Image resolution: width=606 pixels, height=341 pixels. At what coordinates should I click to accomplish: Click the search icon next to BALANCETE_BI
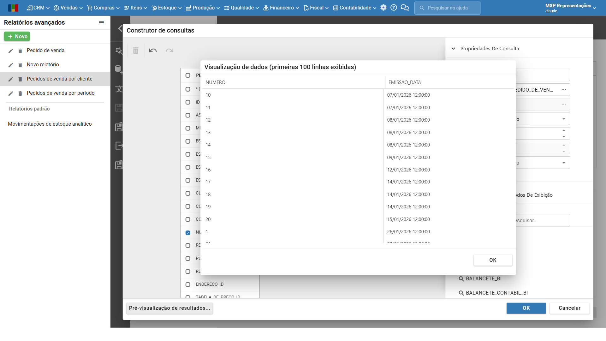pyautogui.click(x=461, y=279)
